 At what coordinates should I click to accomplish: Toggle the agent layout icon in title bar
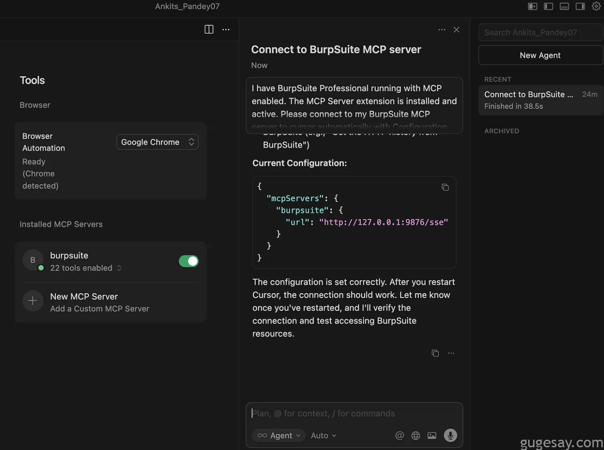click(533, 6)
